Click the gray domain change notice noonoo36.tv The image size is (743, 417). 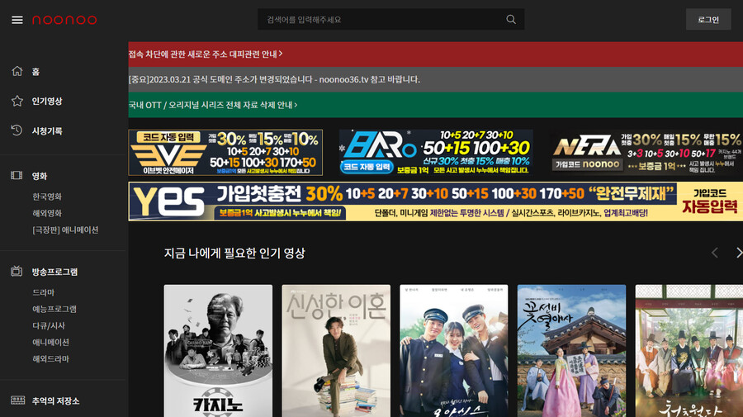435,79
